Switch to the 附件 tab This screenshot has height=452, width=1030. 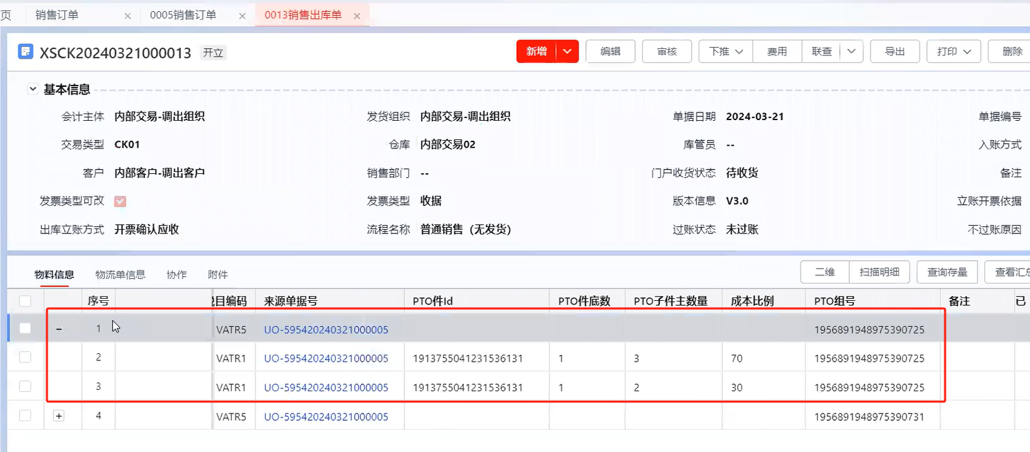coord(217,275)
